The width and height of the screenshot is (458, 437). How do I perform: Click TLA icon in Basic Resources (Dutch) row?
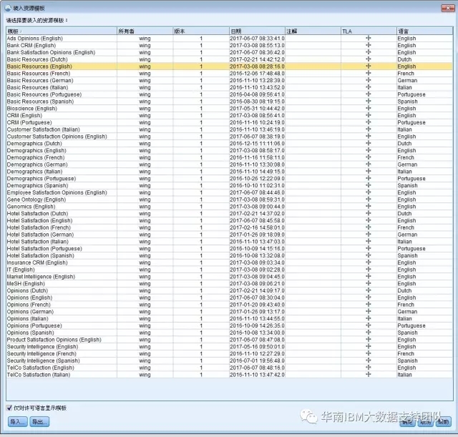369,59
